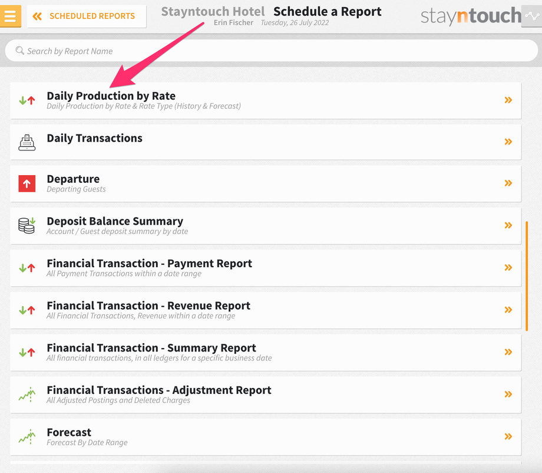Select the Daily Production by Rate title
The image size is (542, 473).
pos(111,96)
